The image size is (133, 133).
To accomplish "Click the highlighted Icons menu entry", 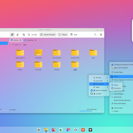I will coord(122,76).
